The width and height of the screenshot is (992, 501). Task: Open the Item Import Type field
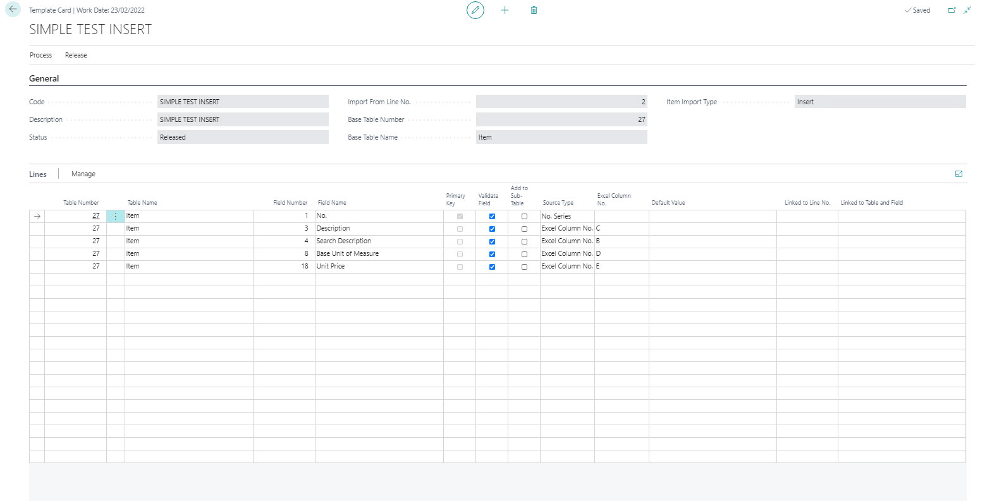pyautogui.click(x=879, y=102)
